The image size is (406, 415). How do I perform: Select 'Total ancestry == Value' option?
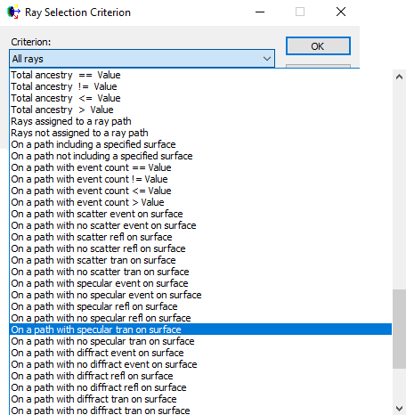pyautogui.click(x=201, y=75)
